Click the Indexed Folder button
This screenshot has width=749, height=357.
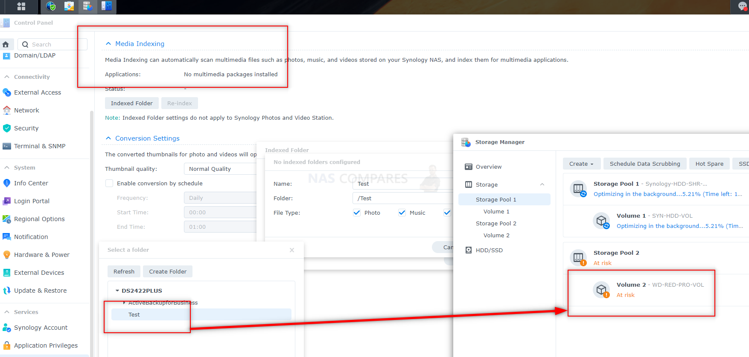point(132,103)
